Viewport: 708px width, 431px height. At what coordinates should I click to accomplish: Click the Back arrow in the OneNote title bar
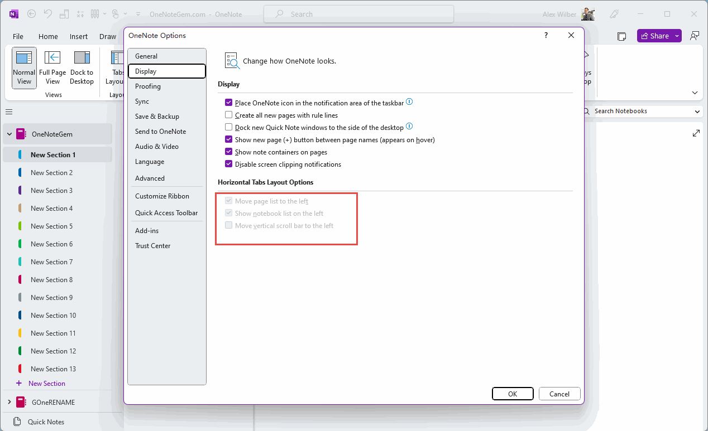click(x=31, y=14)
